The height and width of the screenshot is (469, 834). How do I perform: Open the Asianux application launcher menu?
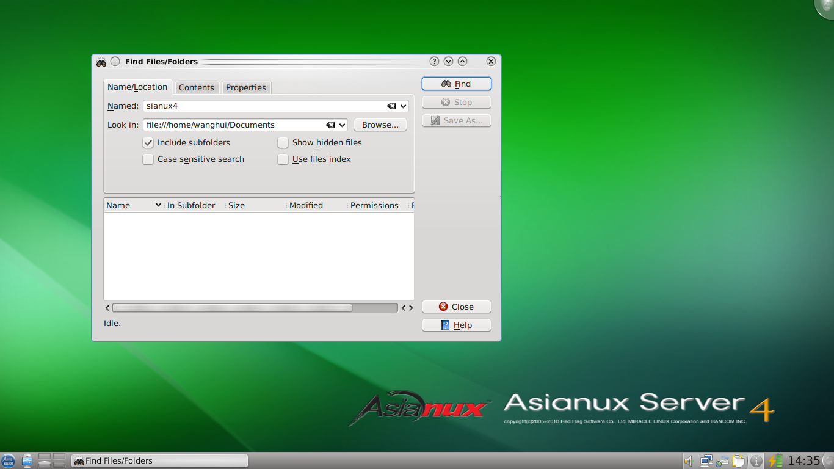click(x=8, y=460)
